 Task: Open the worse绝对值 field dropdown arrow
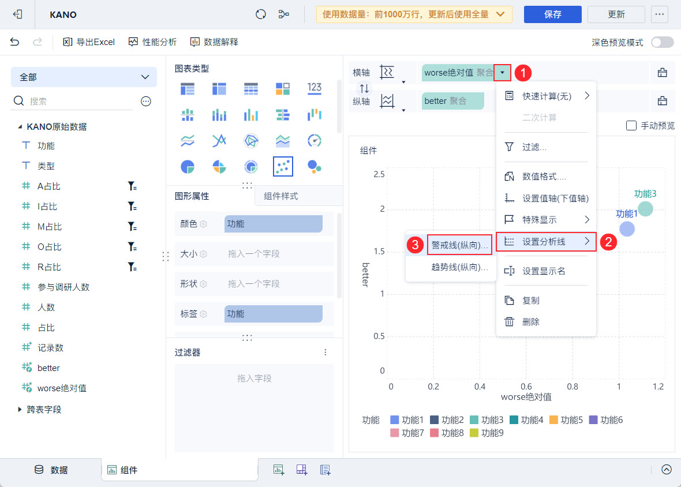(x=502, y=73)
